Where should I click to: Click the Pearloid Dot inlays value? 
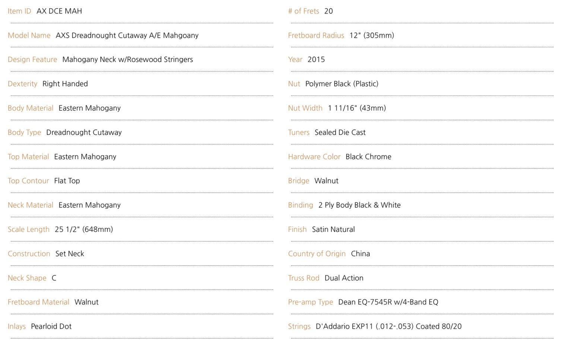click(51, 326)
